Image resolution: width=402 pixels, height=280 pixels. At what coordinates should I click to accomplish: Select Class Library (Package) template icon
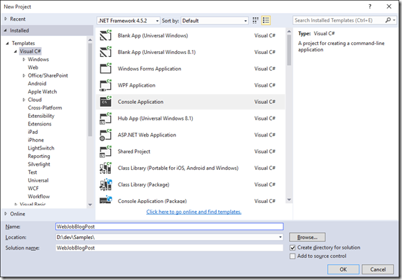coord(105,184)
